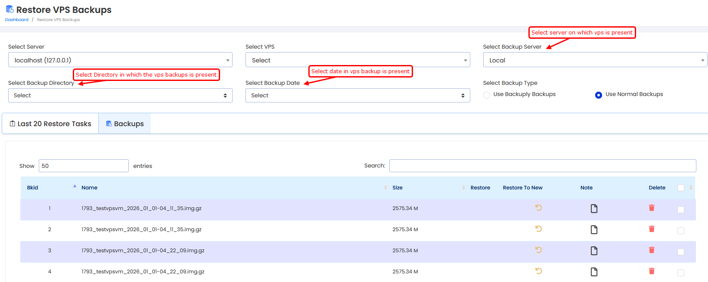
Task: Select Use Backuply Backups radio button
Action: [487, 95]
